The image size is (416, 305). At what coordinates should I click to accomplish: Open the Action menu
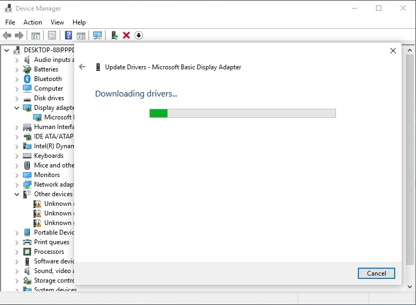(33, 22)
